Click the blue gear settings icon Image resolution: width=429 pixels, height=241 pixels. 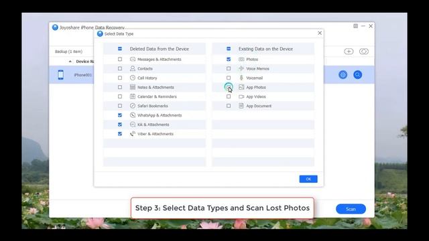point(343,74)
